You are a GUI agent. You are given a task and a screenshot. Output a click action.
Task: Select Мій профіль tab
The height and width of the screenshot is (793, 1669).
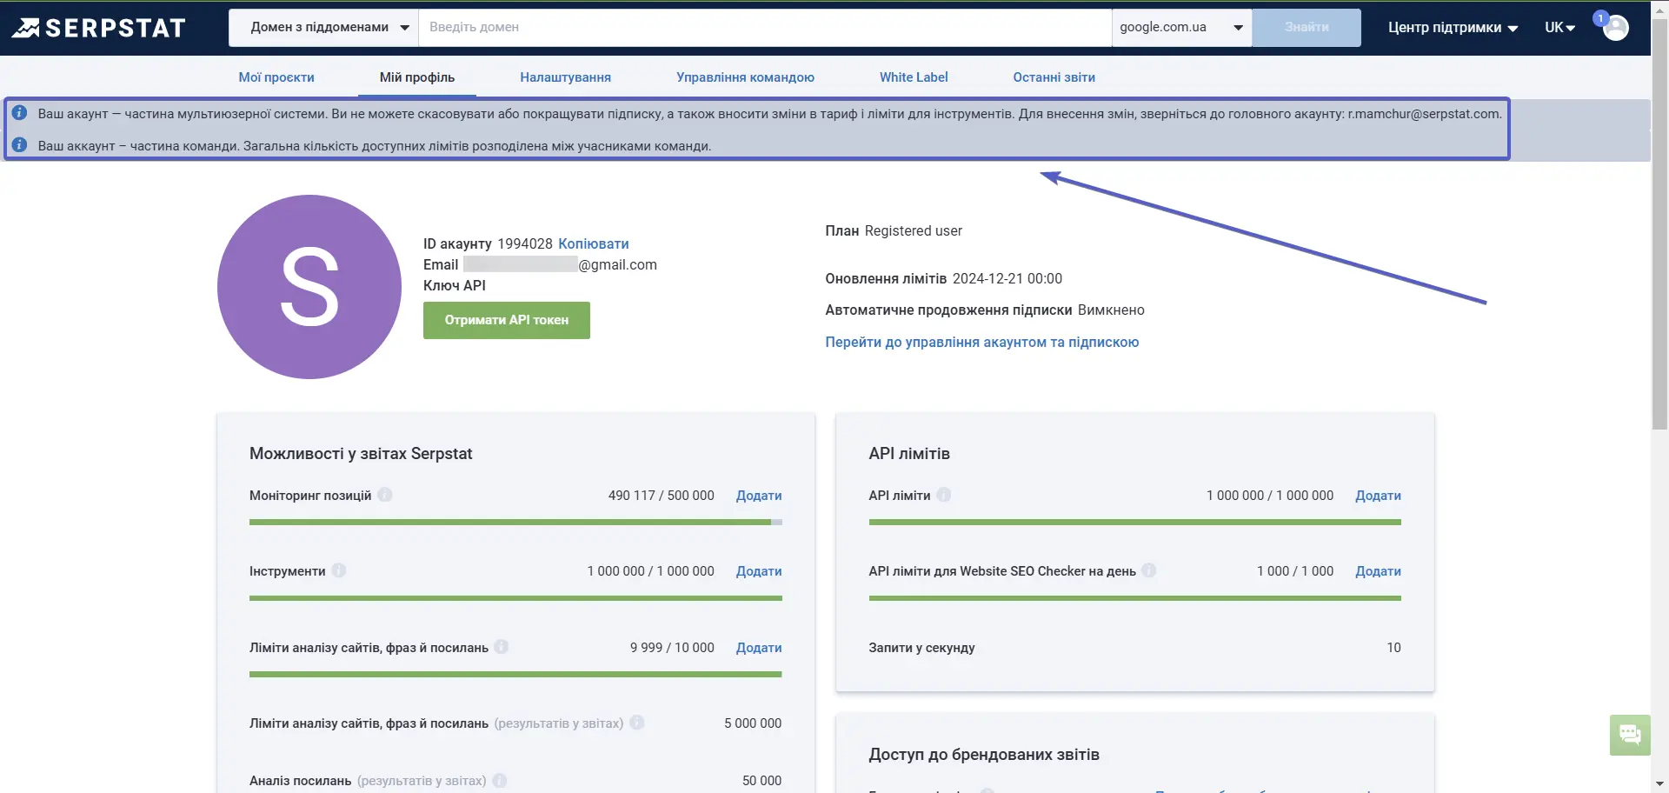pos(417,77)
